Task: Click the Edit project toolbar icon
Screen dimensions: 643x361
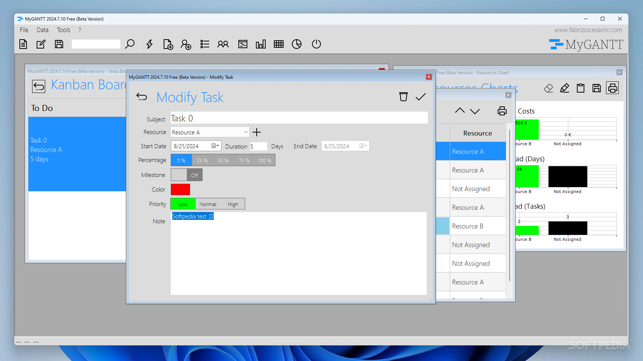Action: point(41,44)
